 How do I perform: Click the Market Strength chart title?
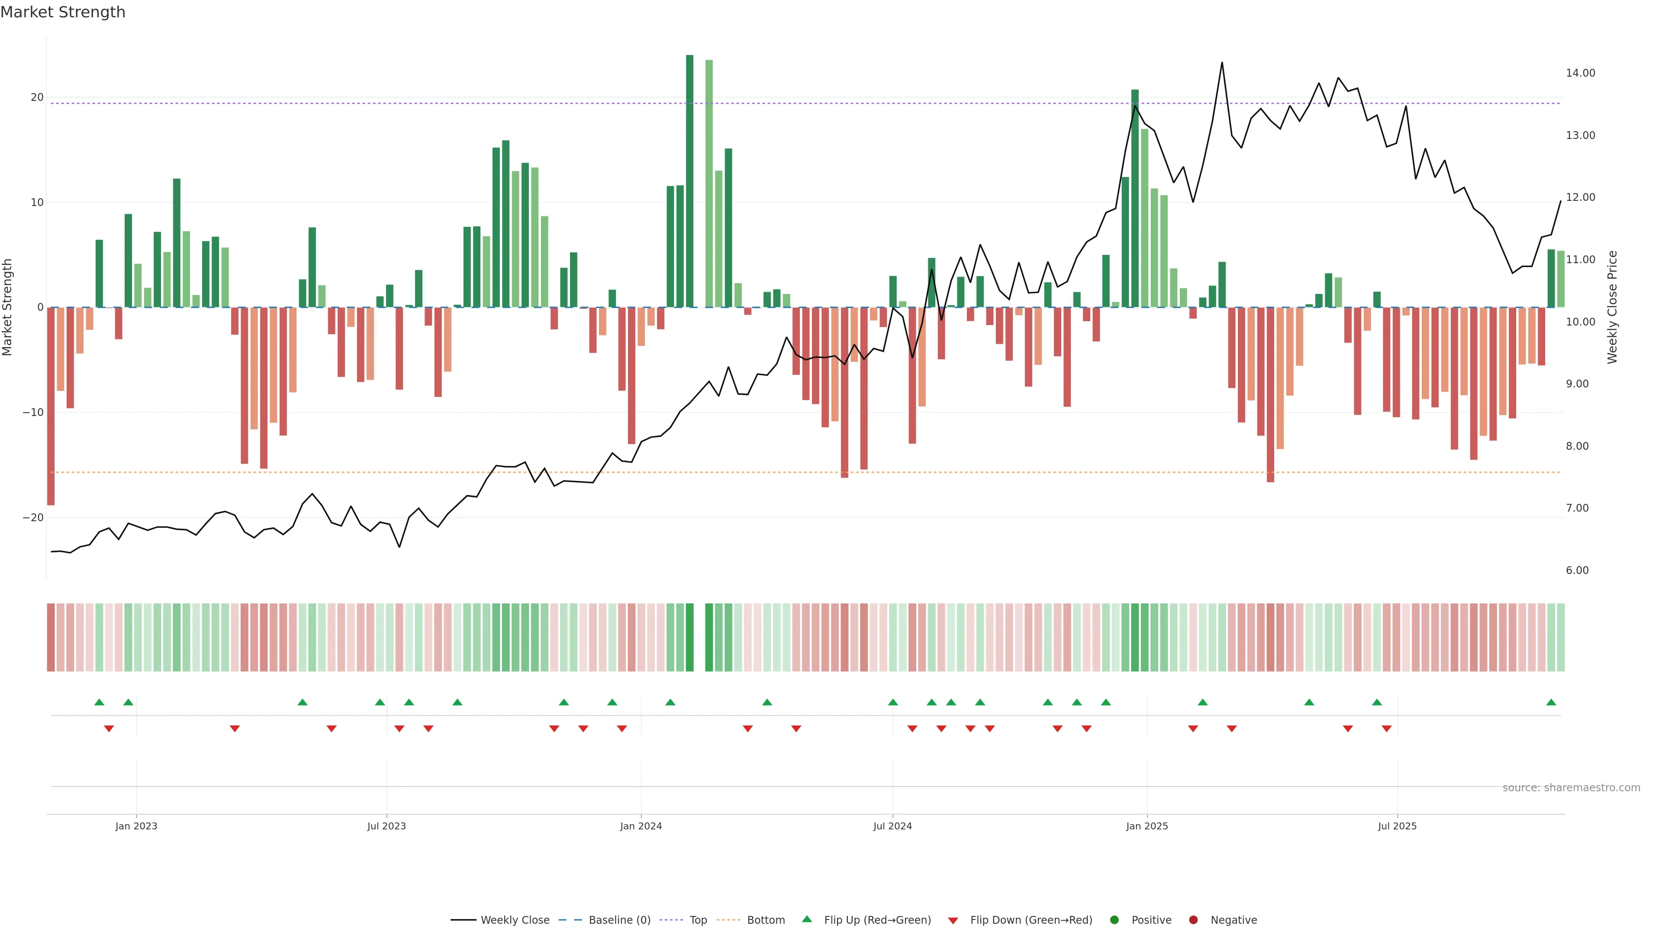(63, 12)
